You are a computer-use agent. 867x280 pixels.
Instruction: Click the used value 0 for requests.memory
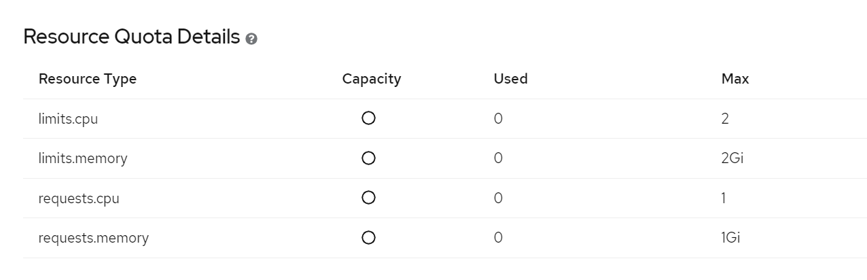point(498,238)
